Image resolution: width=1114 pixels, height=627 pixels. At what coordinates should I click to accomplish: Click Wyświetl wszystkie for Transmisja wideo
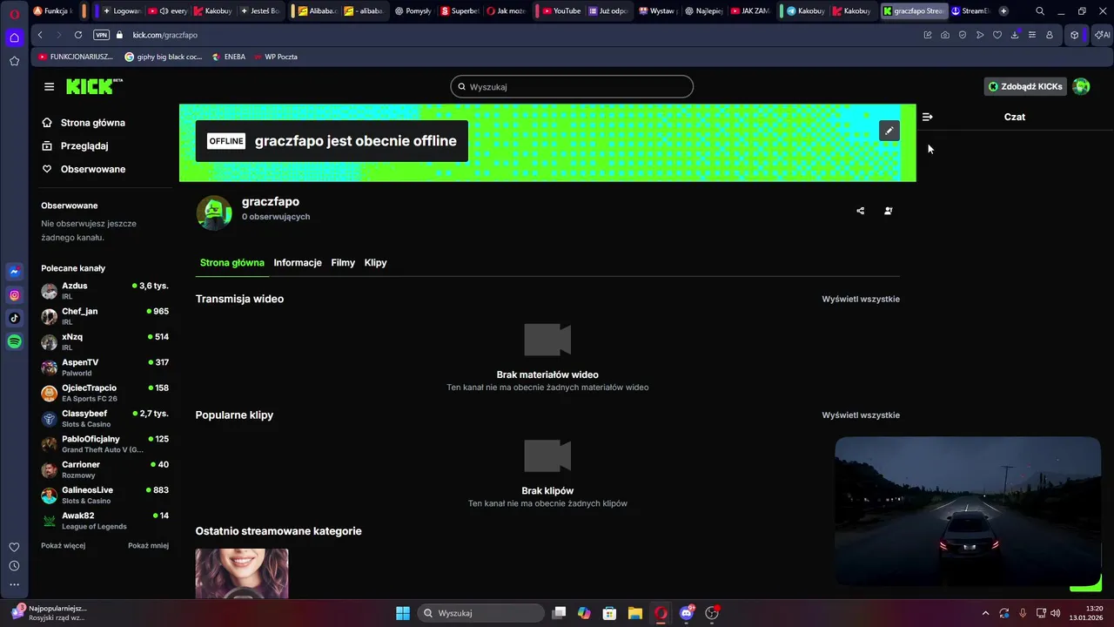point(861,299)
